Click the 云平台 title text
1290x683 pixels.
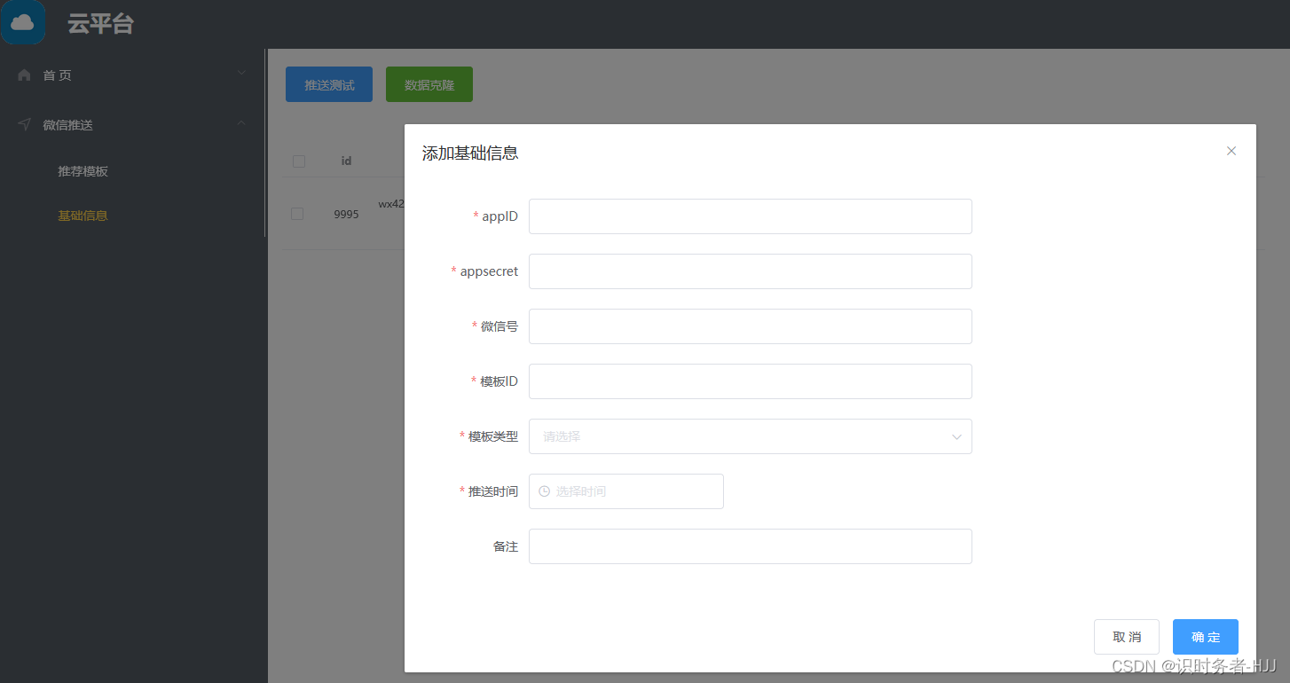(100, 24)
